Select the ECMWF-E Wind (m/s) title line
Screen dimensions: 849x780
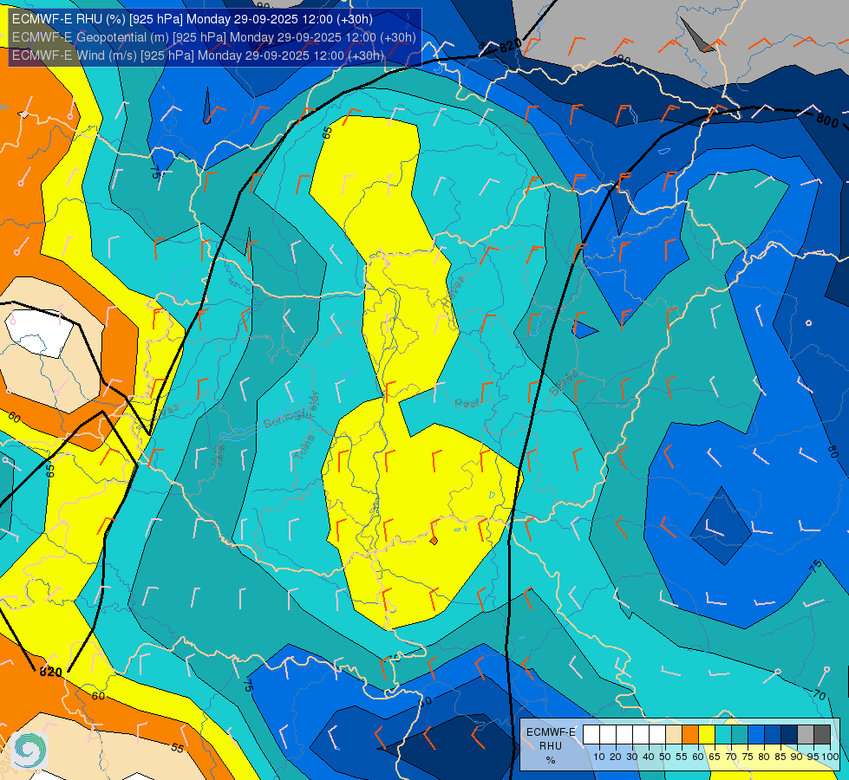click(x=199, y=55)
